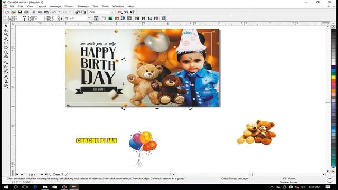The width and height of the screenshot is (338, 190).
Task: Undo the last action
Action: click(x=54, y=12)
